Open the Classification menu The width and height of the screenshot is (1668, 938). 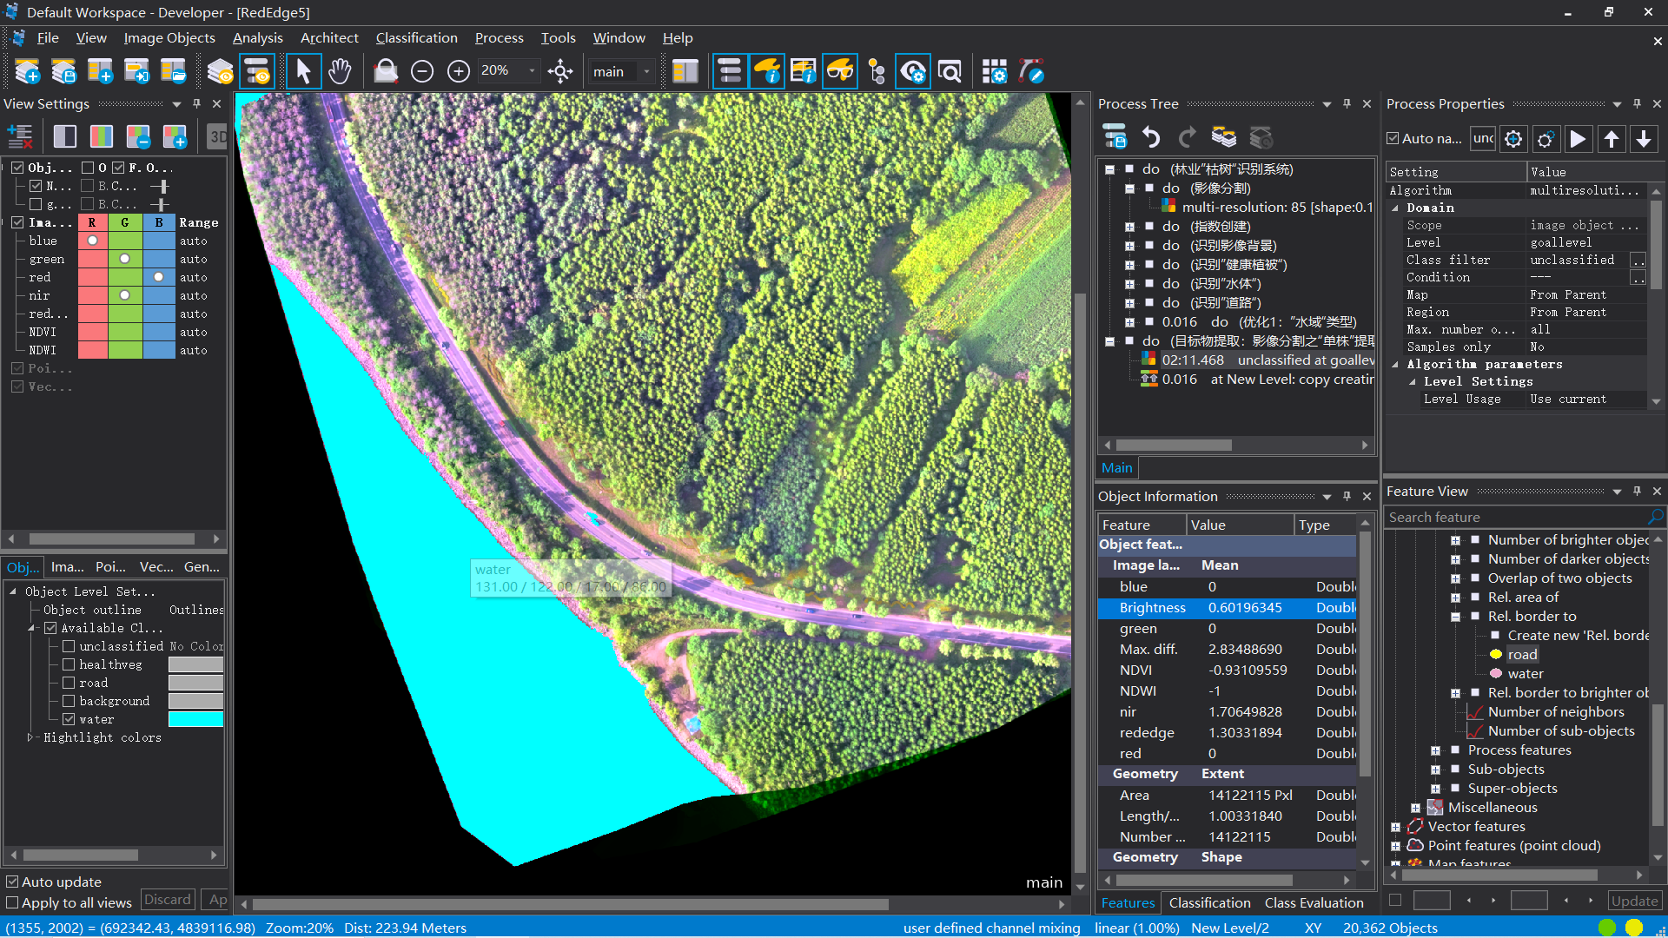[416, 38]
